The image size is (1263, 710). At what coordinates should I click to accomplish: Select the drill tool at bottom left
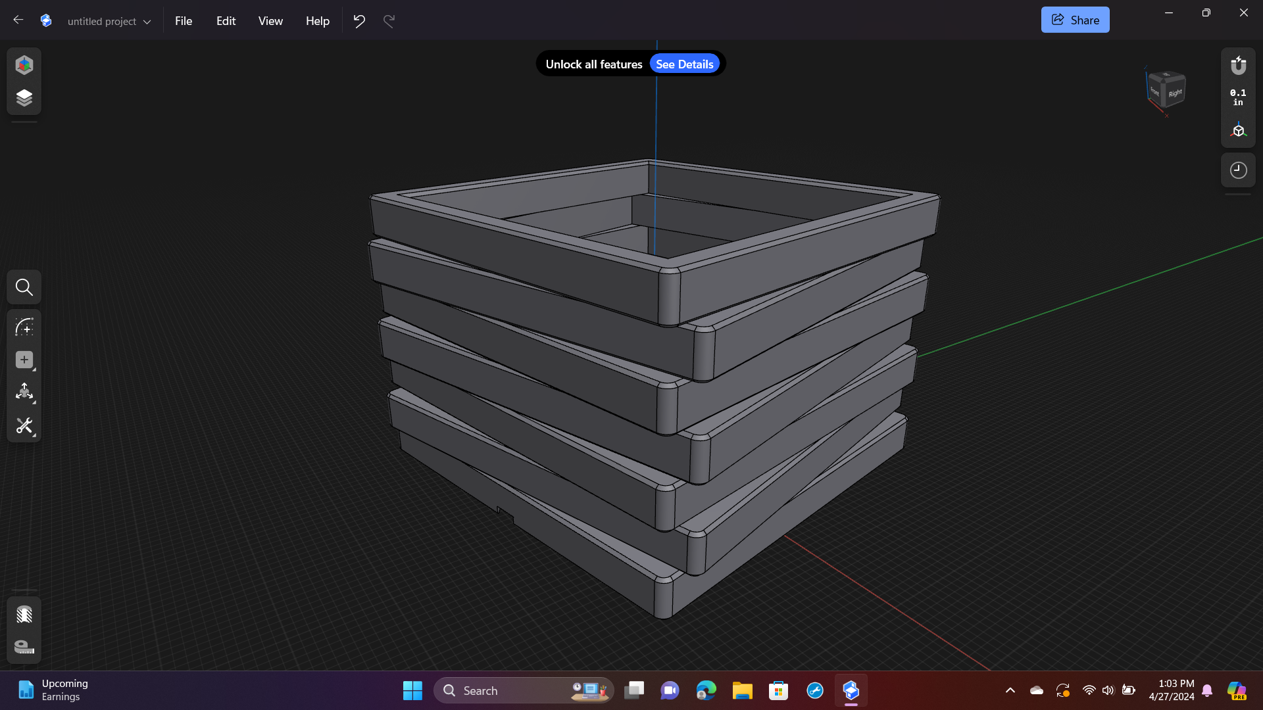click(x=24, y=615)
